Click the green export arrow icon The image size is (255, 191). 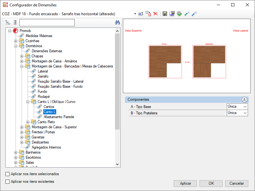pos(187,14)
